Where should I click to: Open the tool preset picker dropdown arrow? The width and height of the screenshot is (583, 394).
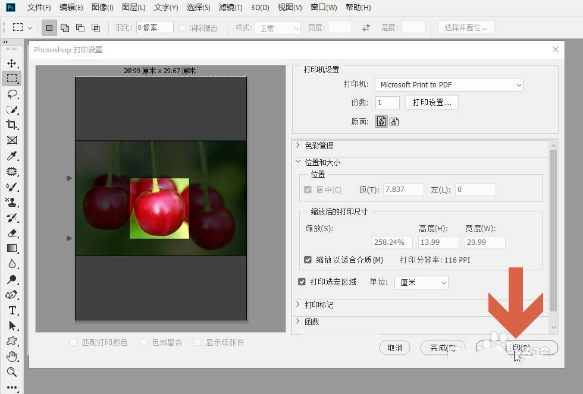coord(30,28)
